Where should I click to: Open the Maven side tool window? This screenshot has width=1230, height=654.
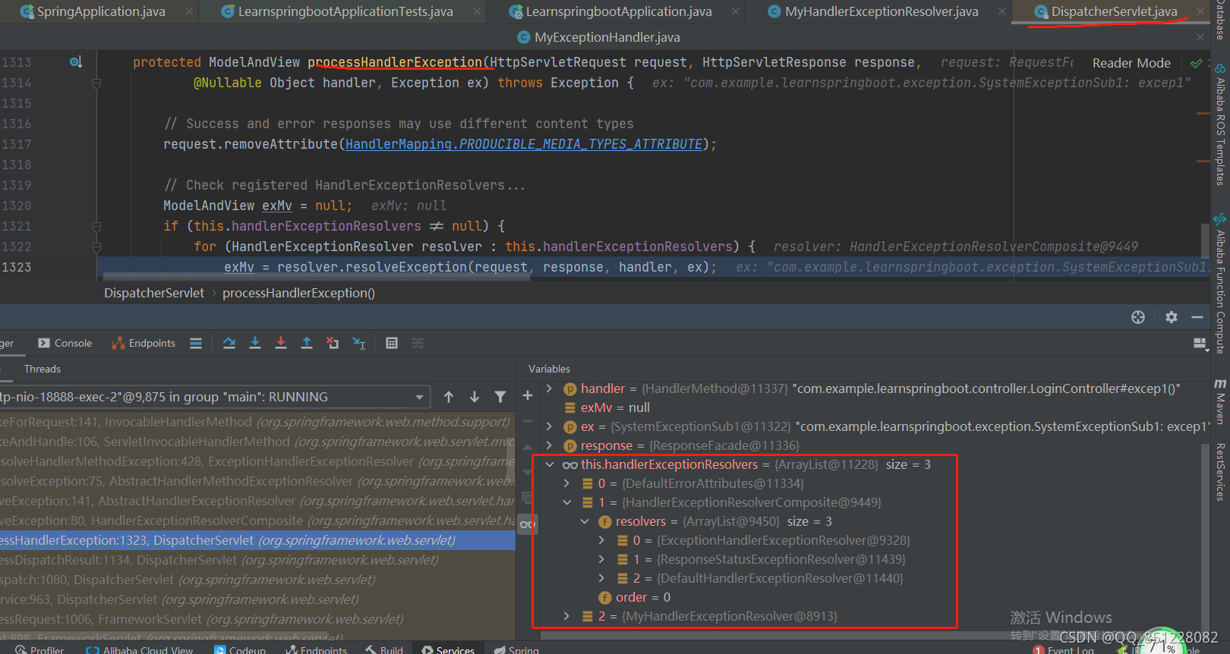[x=1220, y=401]
